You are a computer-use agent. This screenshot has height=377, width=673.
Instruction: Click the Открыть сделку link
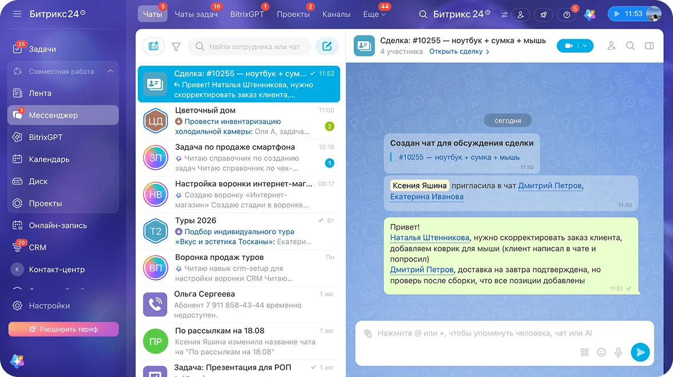[x=459, y=51]
